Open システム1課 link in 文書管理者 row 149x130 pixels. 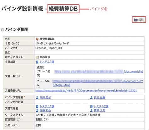coord(47,107)
